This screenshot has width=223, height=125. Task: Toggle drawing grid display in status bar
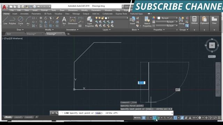[144, 118]
